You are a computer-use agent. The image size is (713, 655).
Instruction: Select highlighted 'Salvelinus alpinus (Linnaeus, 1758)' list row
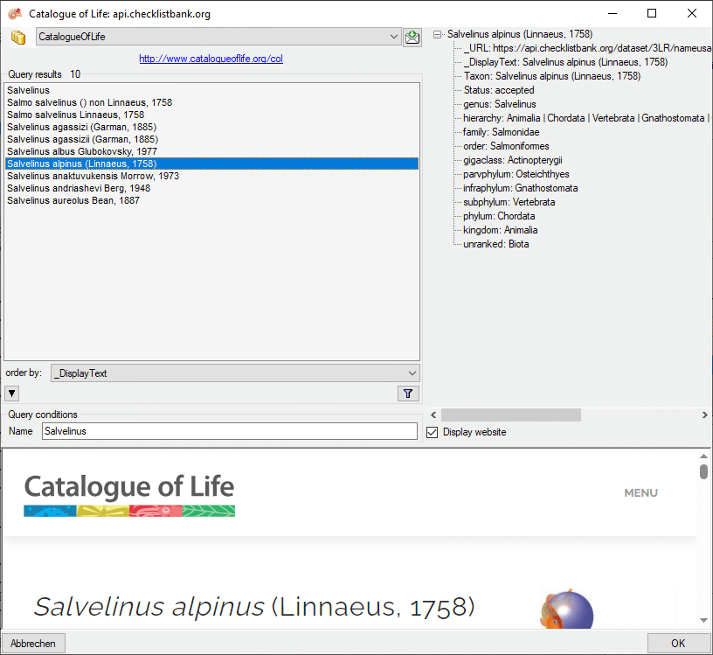(x=212, y=164)
